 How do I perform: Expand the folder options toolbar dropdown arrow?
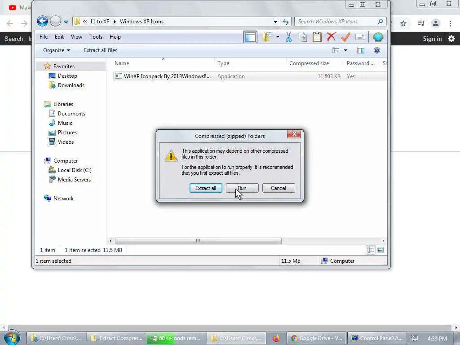278,37
